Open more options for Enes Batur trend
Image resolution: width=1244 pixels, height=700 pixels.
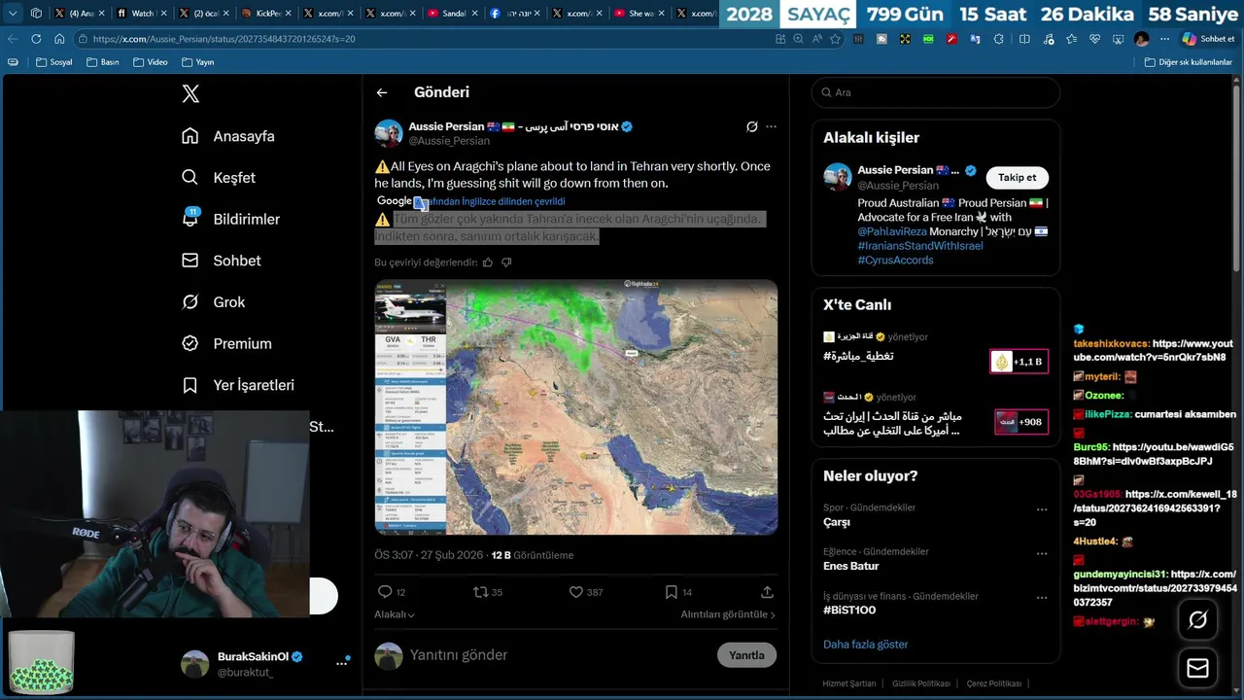[x=1042, y=553]
